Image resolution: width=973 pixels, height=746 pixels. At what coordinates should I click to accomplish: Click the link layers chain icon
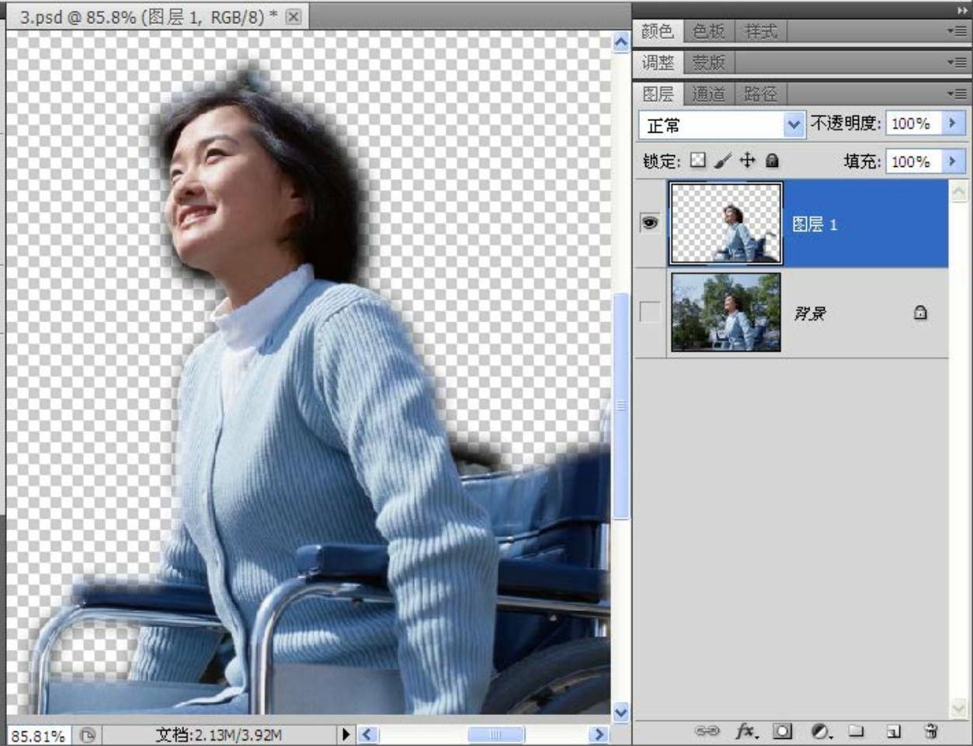tap(707, 731)
